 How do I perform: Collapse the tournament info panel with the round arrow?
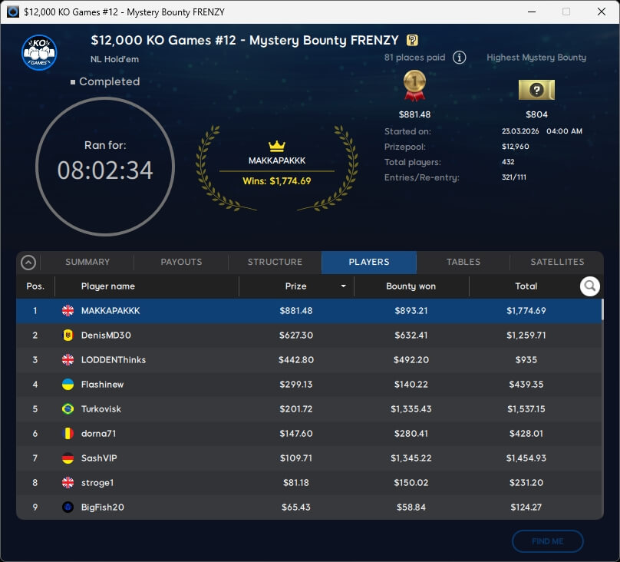[28, 263]
